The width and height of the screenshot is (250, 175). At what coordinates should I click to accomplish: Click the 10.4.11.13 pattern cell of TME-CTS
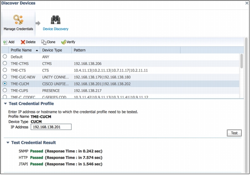coord(111,70)
